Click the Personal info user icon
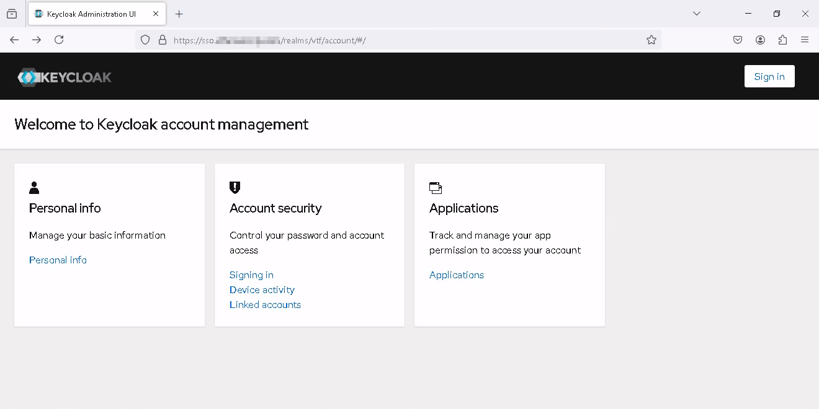Image resolution: width=819 pixels, height=409 pixels. [x=34, y=188]
